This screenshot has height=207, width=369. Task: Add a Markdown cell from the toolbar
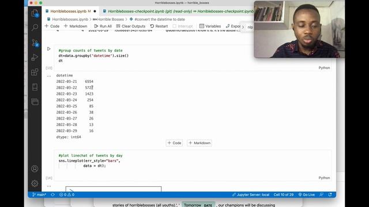(x=76, y=26)
